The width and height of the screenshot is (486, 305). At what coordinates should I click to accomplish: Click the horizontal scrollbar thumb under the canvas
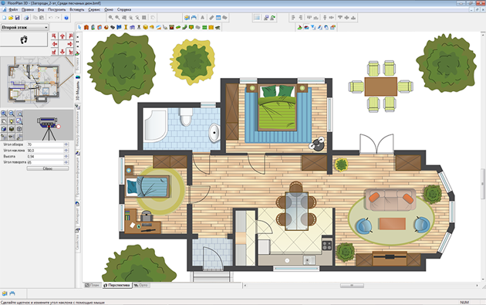352,286
